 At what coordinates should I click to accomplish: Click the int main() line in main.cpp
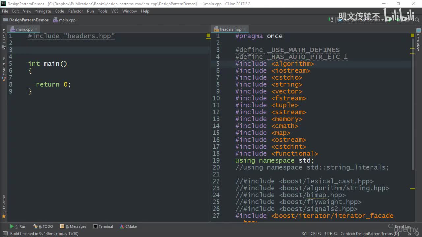(x=47, y=64)
